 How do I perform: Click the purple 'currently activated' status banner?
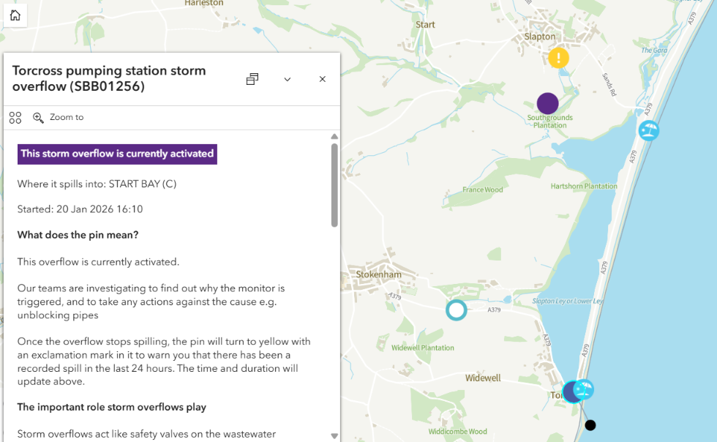coord(117,154)
